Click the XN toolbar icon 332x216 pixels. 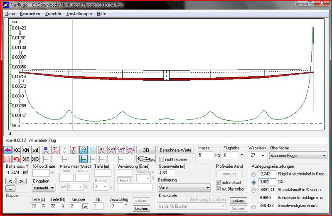point(26,150)
